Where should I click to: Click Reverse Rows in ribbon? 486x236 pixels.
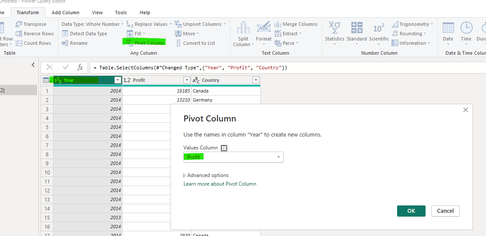[35, 34]
